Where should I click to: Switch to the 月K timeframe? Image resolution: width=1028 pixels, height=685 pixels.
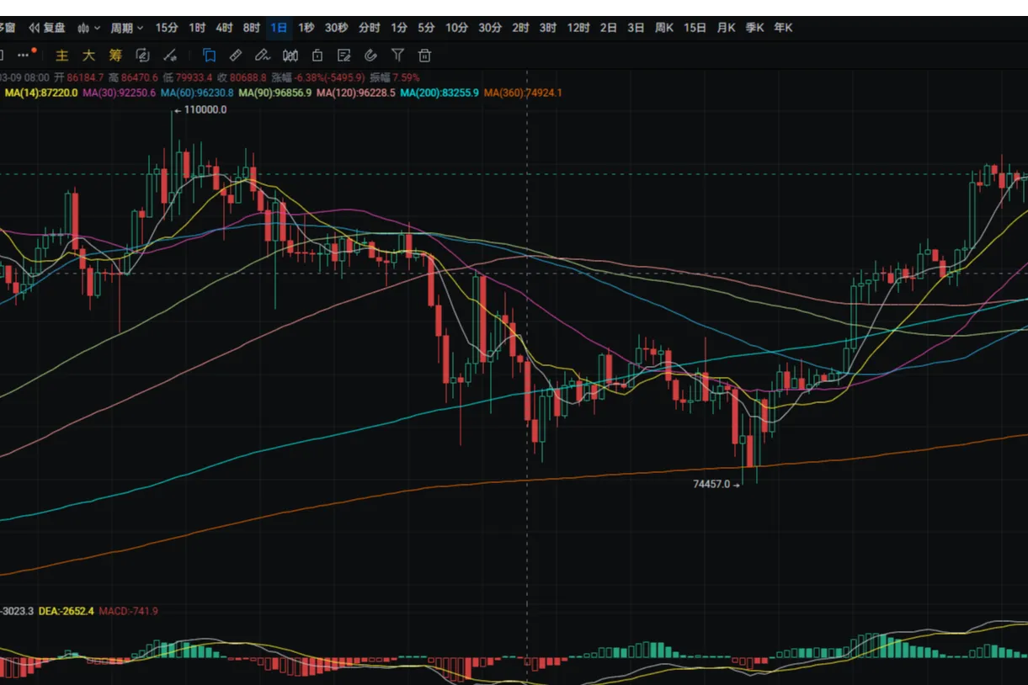click(726, 28)
